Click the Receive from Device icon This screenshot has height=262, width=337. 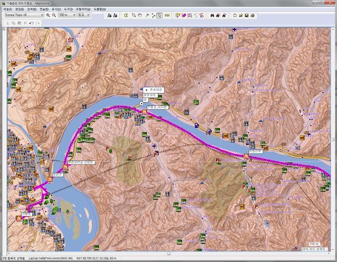[115, 15]
